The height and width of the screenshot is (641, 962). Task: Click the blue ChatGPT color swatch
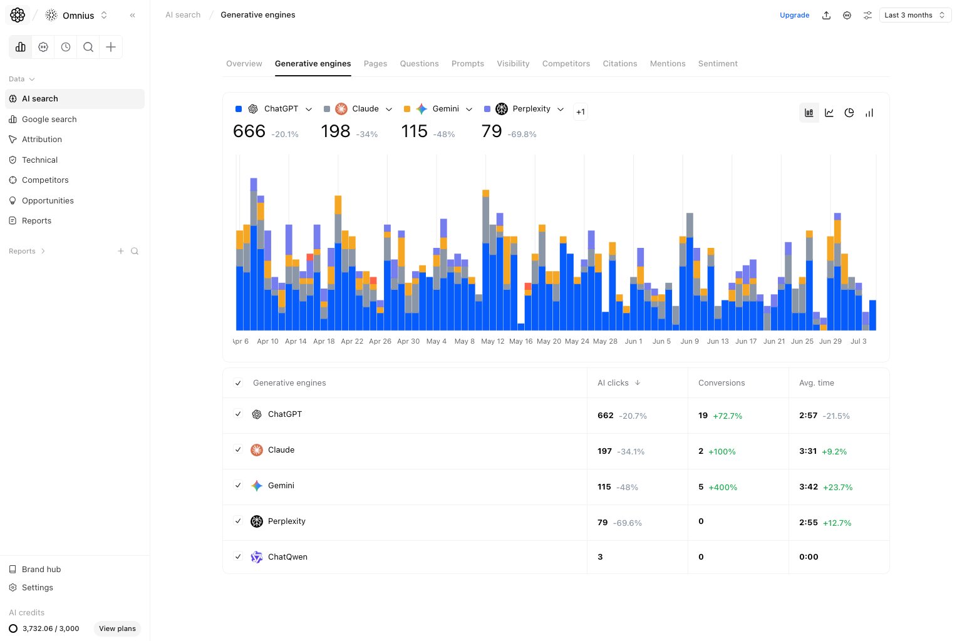(x=239, y=109)
